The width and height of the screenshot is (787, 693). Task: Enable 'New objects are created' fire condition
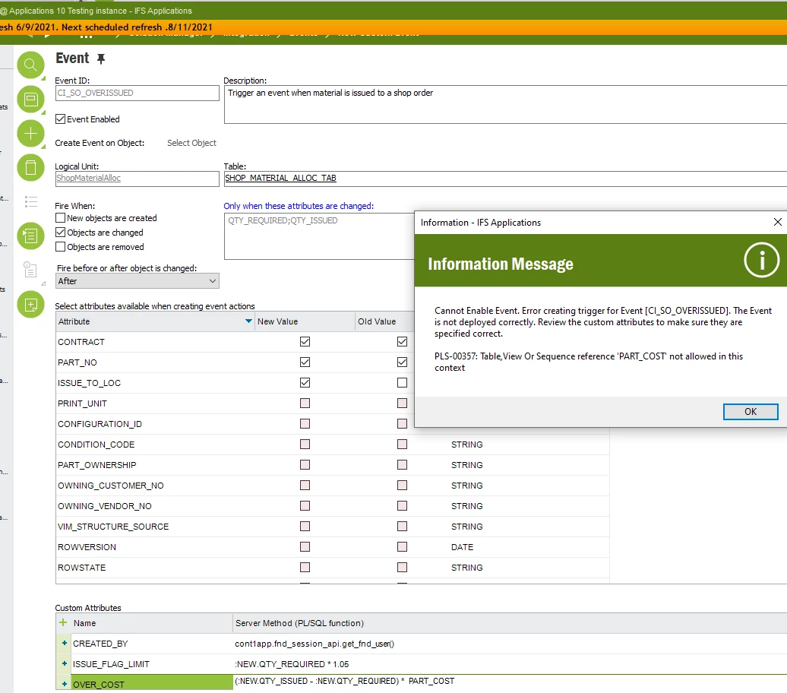59,217
